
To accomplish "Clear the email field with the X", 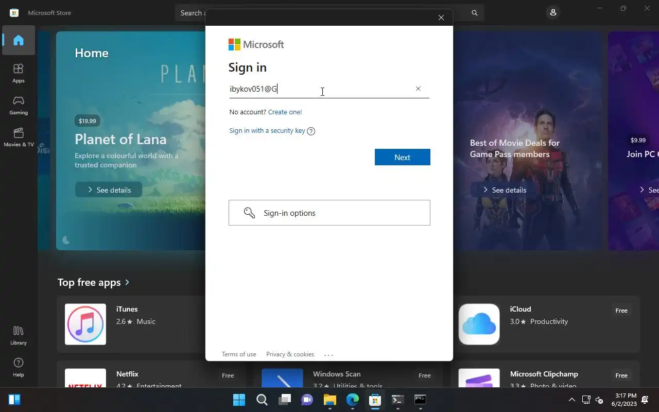I will pos(418,89).
